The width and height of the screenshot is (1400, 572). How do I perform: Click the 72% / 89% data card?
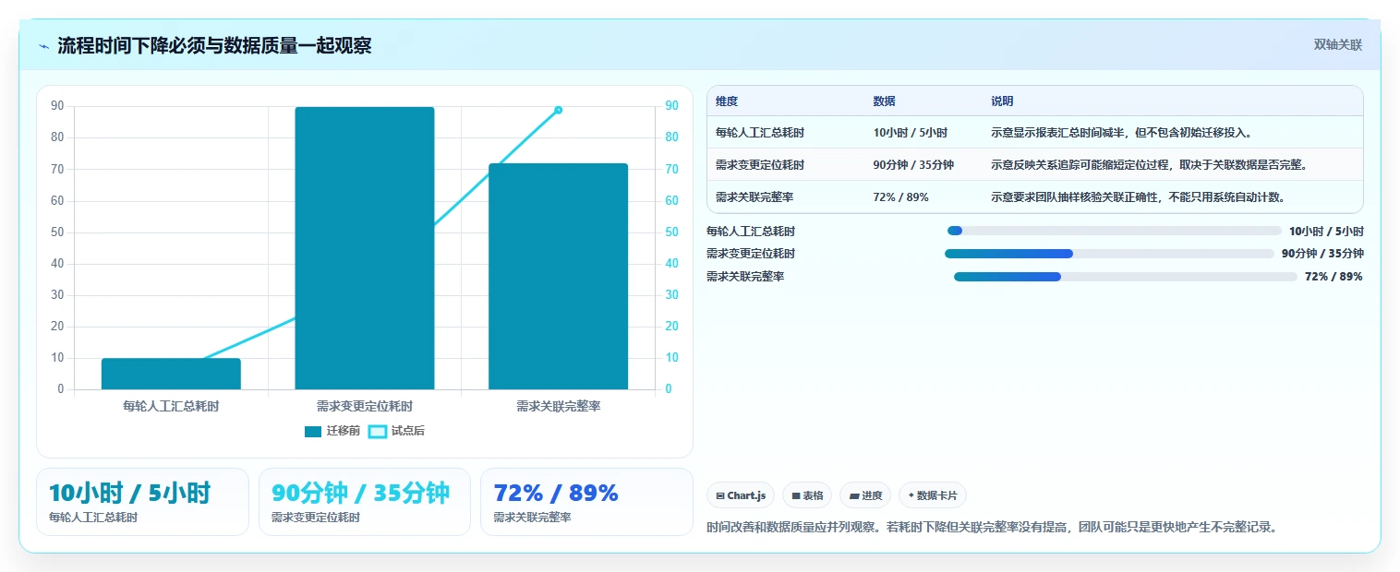pyautogui.click(x=586, y=502)
